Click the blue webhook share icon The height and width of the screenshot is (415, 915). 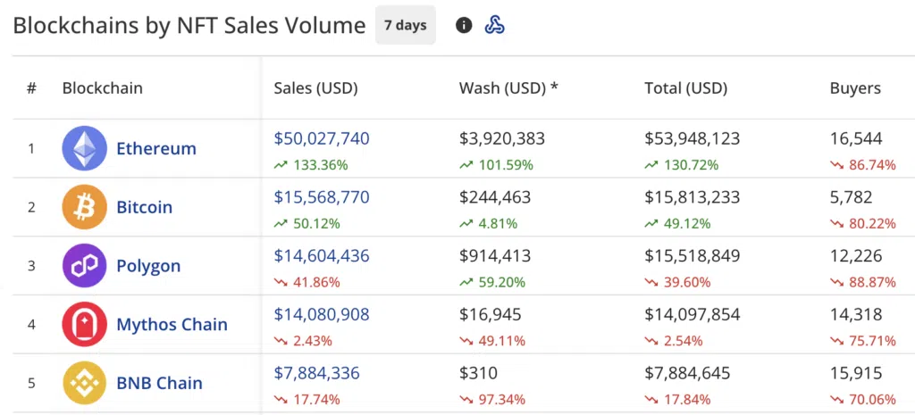coord(495,25)
